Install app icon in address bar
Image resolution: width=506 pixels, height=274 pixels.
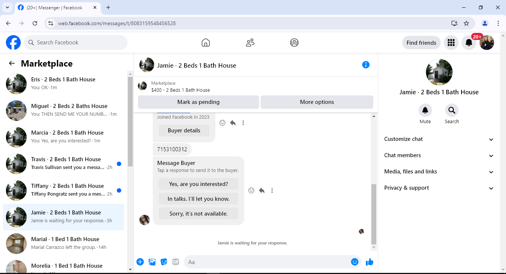pyautogui.click(x=454, y=23)
